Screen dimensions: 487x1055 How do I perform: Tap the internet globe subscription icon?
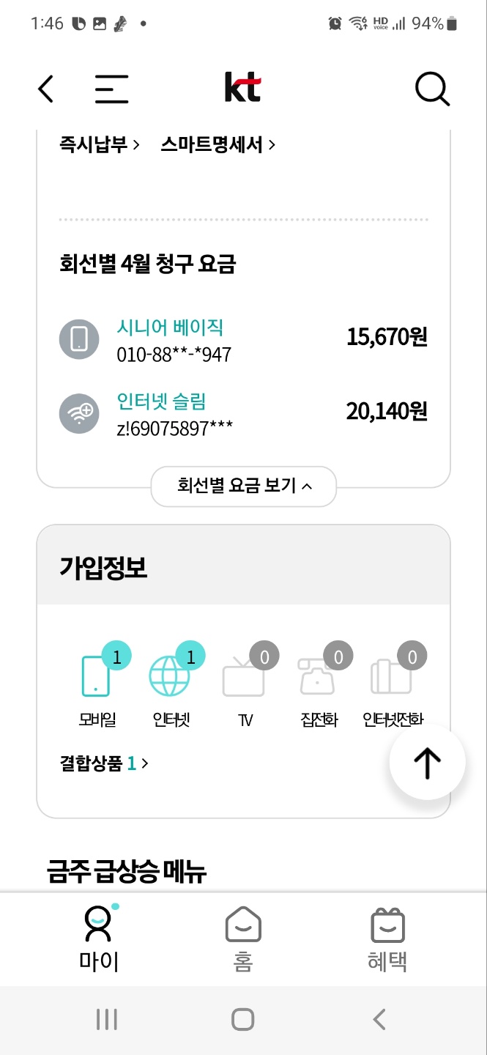(170, 675)
